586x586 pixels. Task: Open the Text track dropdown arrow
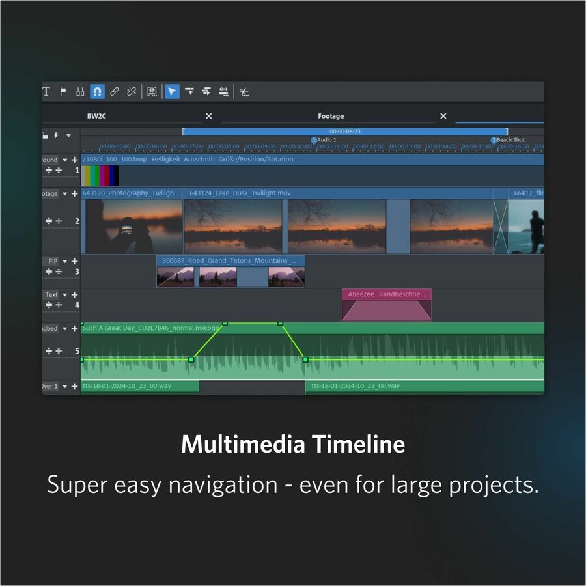click(64, 295)
